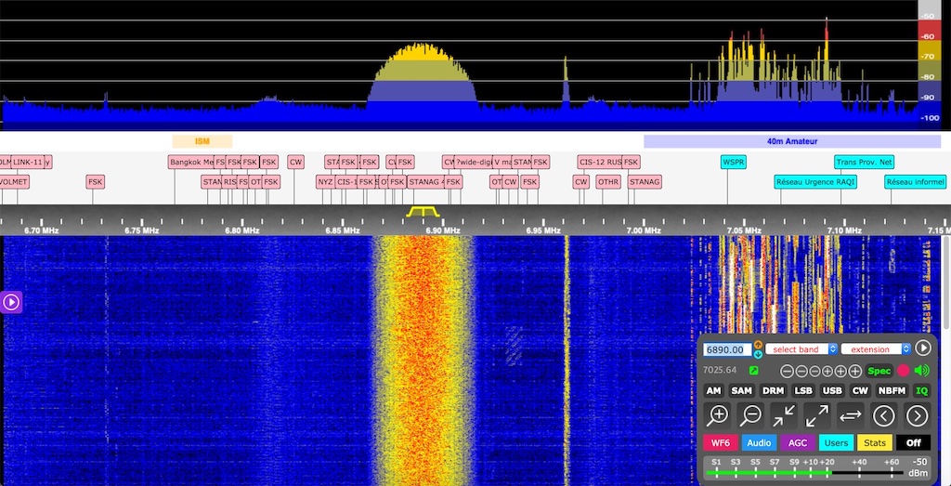Switch to the Audio tab
Image resolution: width=951 pixels, height=486 pixels.
(759, 443)
